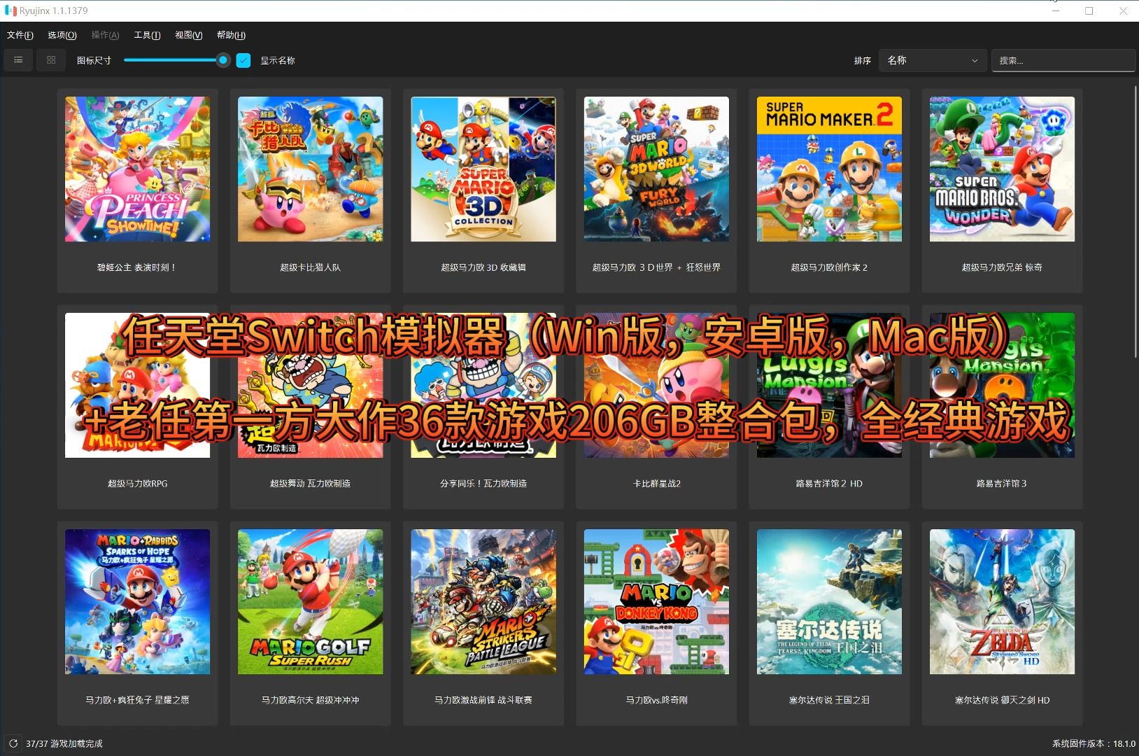Image resolution: width=1139 pixels, height=756 pixels.
Task: Open the 帮助(H) menu
Action: [x=231, y=35]
